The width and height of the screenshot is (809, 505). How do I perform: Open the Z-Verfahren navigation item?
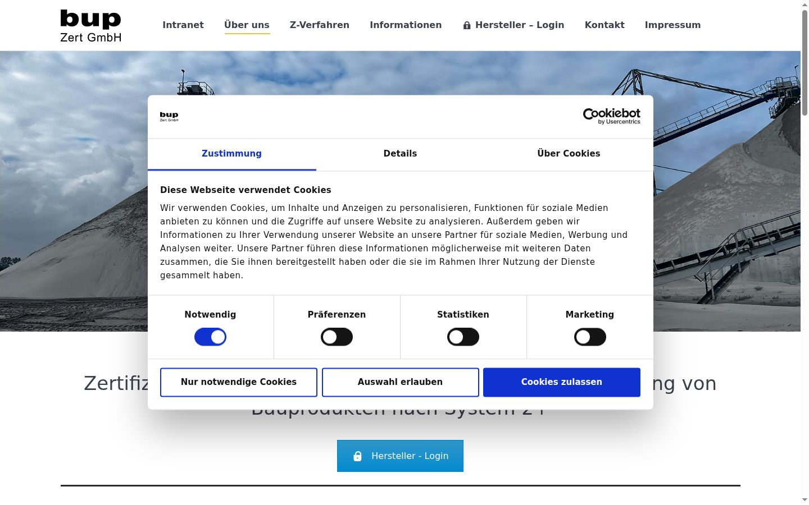(320, 25)
